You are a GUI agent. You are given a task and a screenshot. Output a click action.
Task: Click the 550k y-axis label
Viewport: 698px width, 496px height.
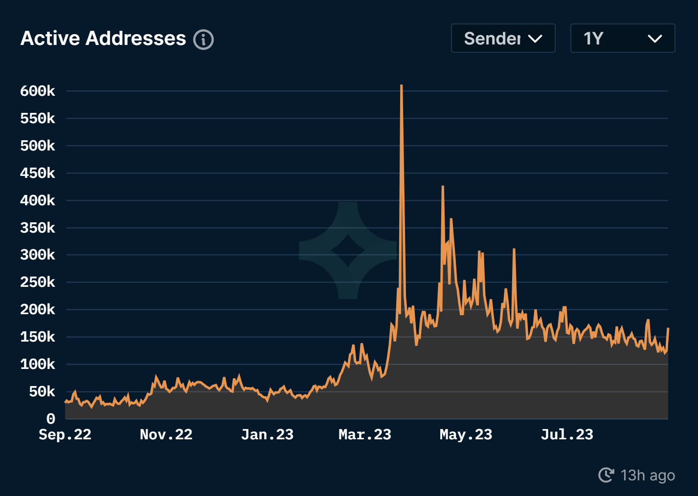[x=38, y=118]
